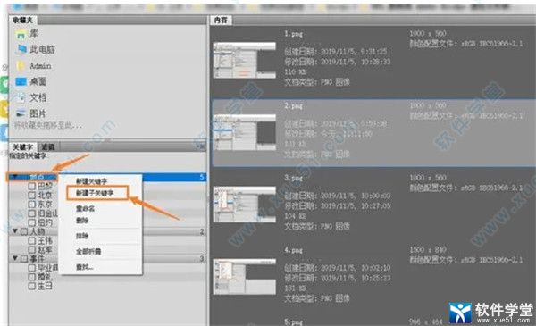
Task: Collapse the 人物 keyword group
Action: coord(15,231)
